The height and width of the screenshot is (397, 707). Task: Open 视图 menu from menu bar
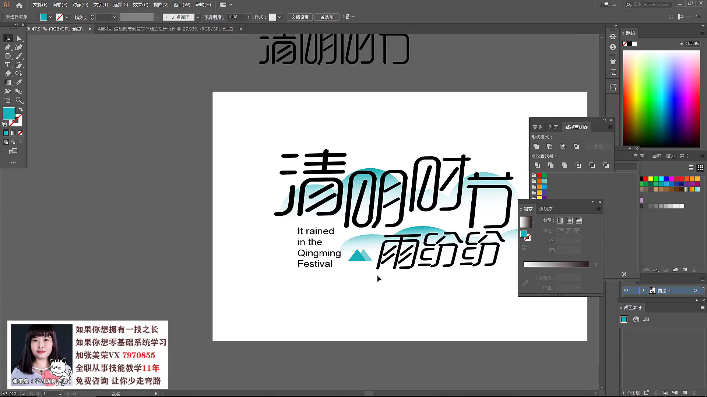click(x=160, y=5)
